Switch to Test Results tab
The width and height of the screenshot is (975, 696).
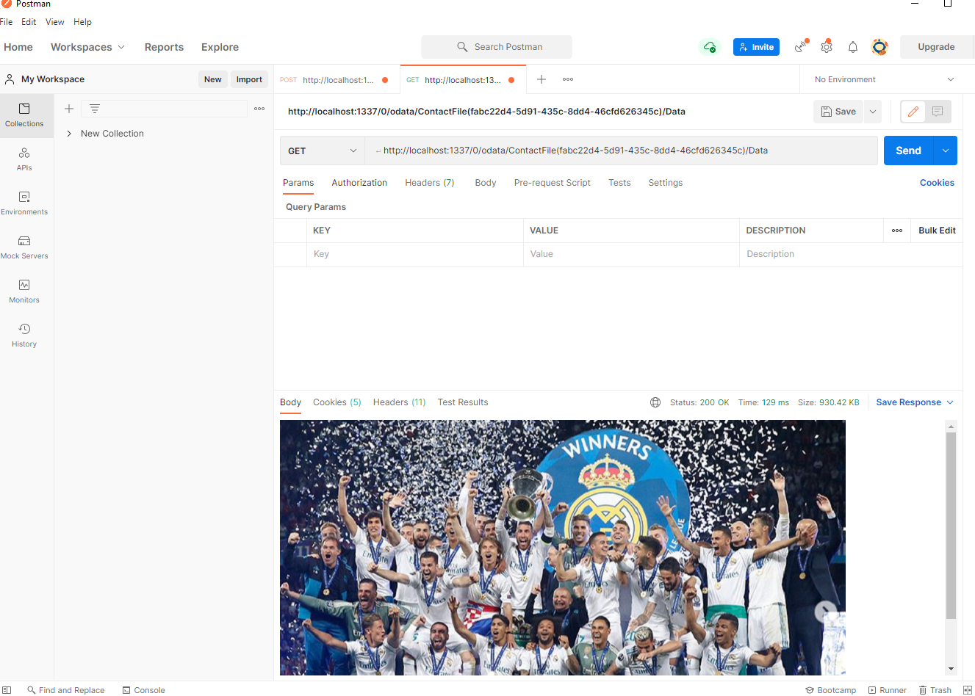pyautogui.click(x=463, y=402)
